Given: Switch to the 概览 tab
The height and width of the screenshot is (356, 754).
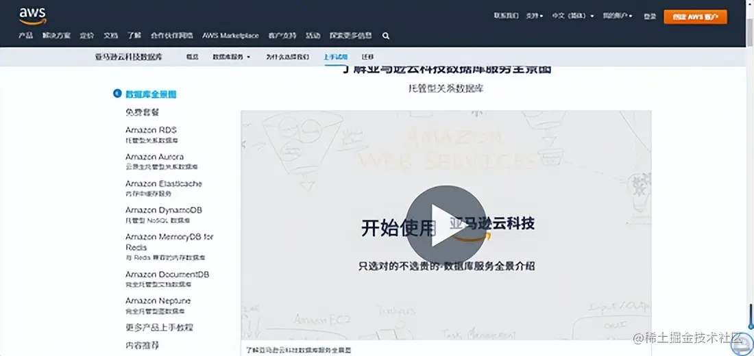Looking at the screenshot, I should point(193,57).
